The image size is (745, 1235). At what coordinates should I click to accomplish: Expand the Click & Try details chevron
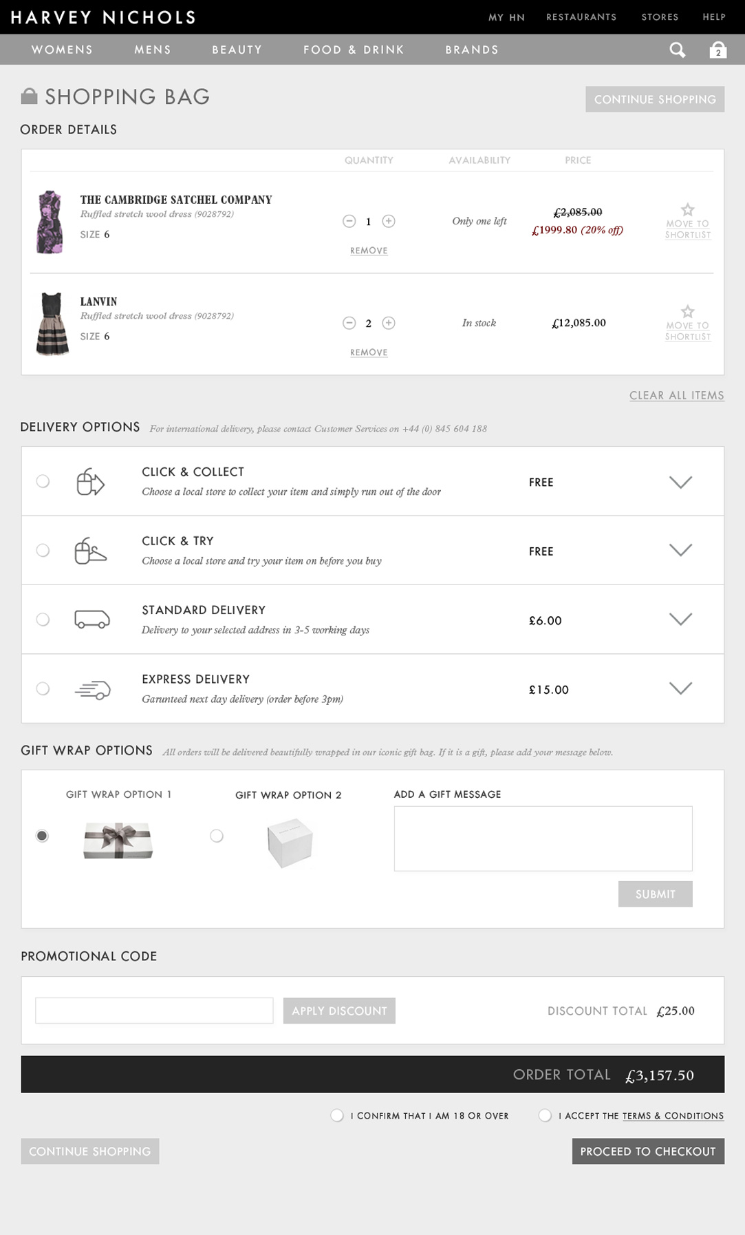pos(680,550)
